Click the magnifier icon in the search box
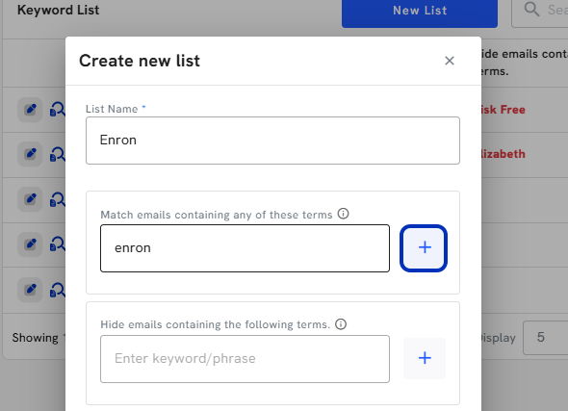 pyautogui.click(x=531, y=9)
